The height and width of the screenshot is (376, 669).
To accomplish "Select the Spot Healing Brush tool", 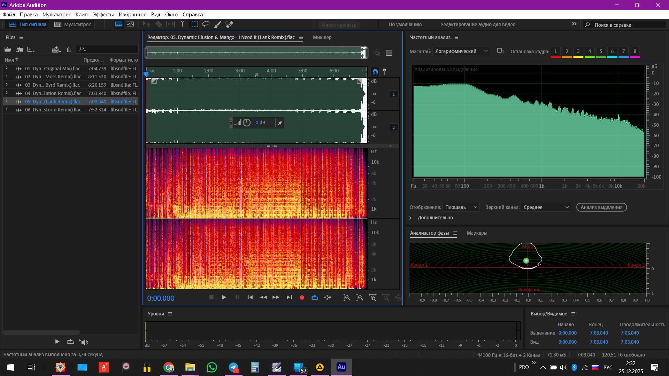I will pos(229,24).
